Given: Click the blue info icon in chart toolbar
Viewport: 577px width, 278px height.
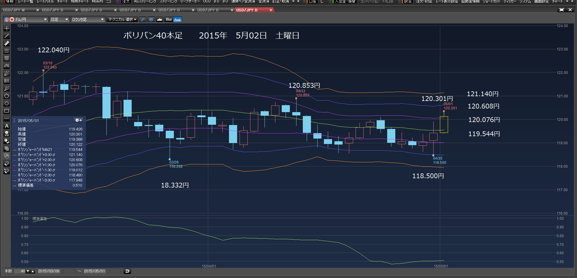Looking at the screenshot, I should (151, 20).
